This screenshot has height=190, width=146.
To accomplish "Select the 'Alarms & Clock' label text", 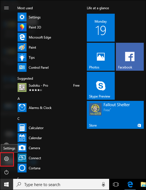I will pyautogui.click(x=40, y=108).
